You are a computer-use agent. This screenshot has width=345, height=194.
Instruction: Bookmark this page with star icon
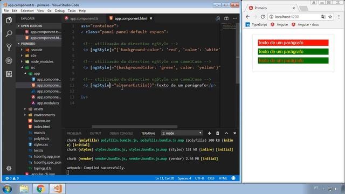pyautogui.click(x=330, y=17)
